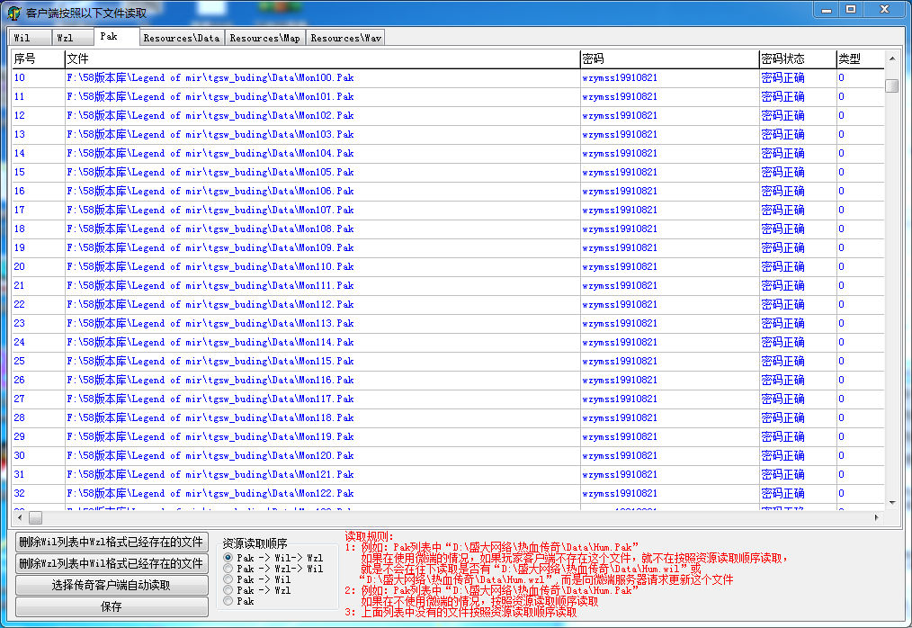Switch to the Wzl tab
This screenshot has width=912, height=628.
coord(73,38)
